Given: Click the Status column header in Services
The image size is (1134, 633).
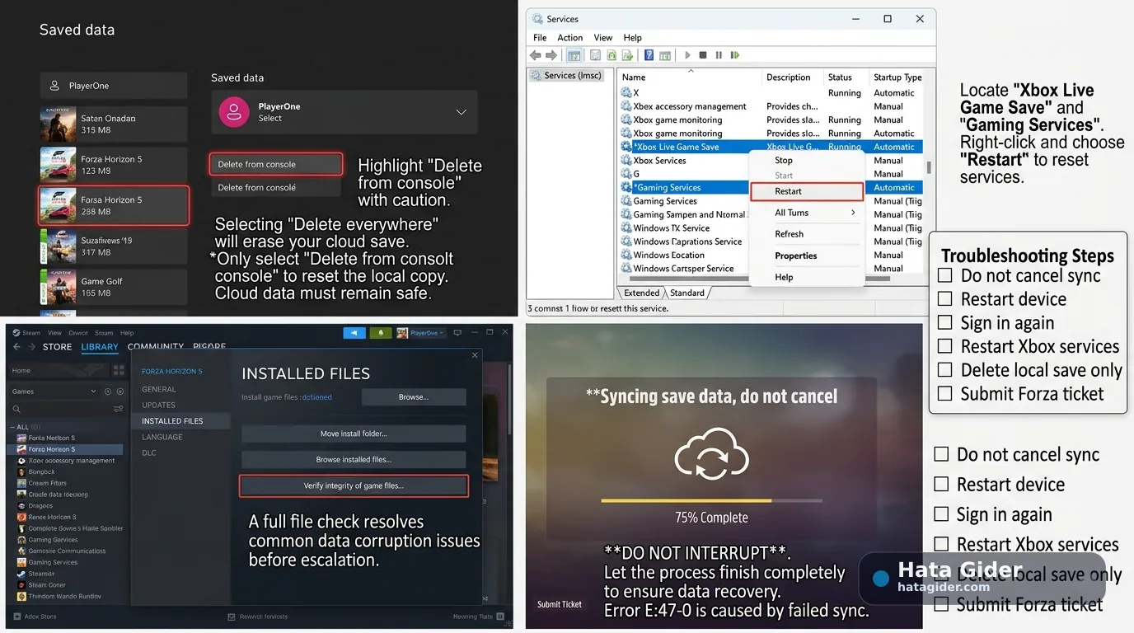Looking at the screenshot, I should pyautogui.click(x=840, y=77).
